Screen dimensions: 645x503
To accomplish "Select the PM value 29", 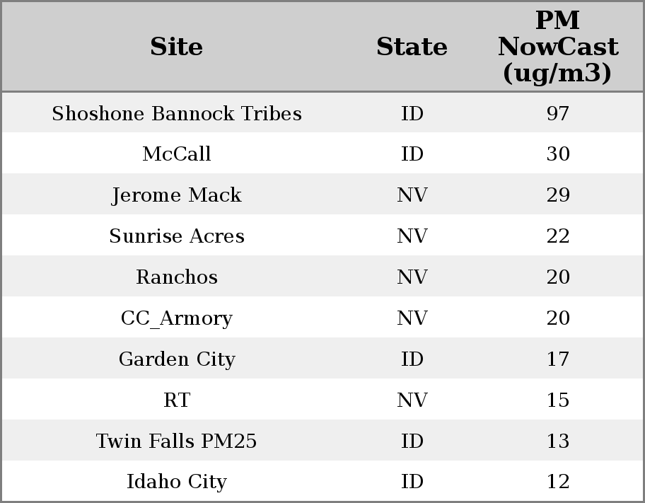I will click(557, 195).
